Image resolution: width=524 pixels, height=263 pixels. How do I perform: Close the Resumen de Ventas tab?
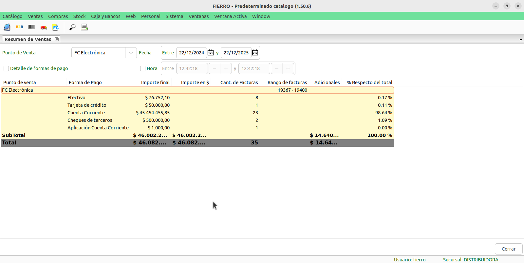57,39
